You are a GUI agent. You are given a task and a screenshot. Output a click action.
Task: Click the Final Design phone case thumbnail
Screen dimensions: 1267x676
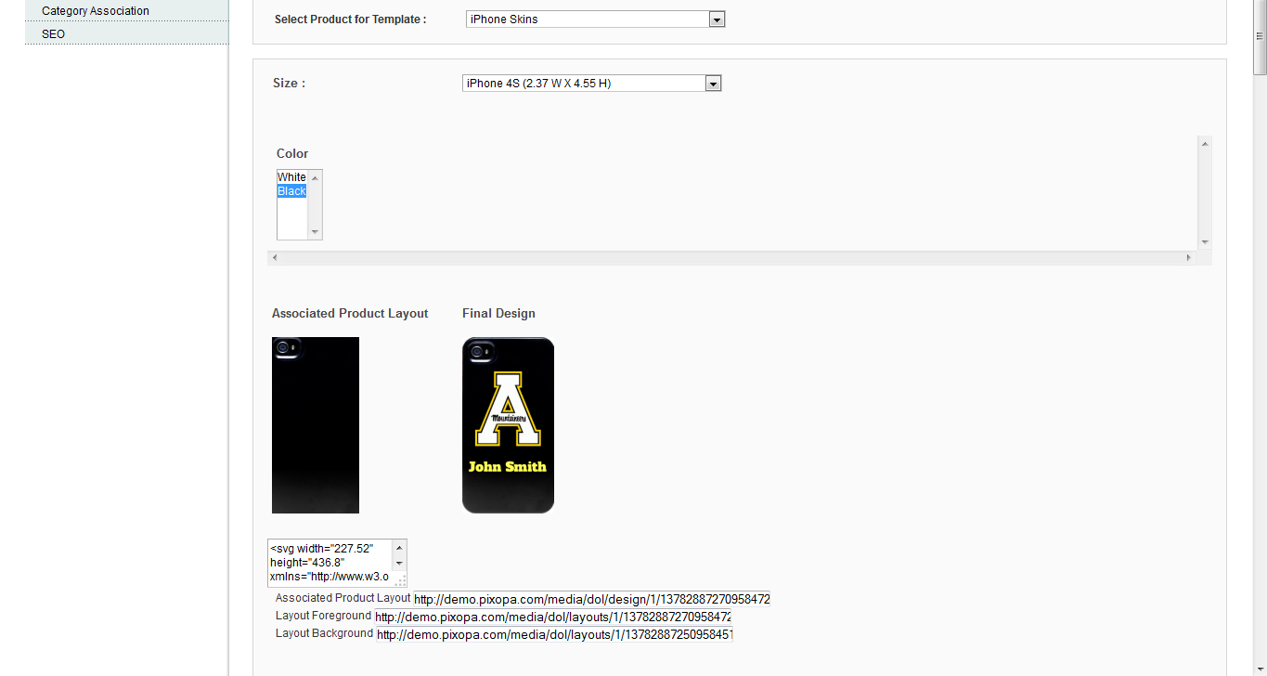508,425
